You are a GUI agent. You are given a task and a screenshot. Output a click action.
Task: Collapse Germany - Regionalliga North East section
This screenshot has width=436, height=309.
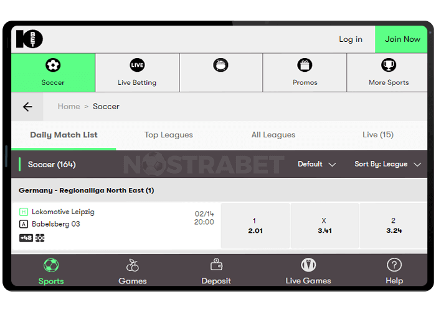click(219, 190)
